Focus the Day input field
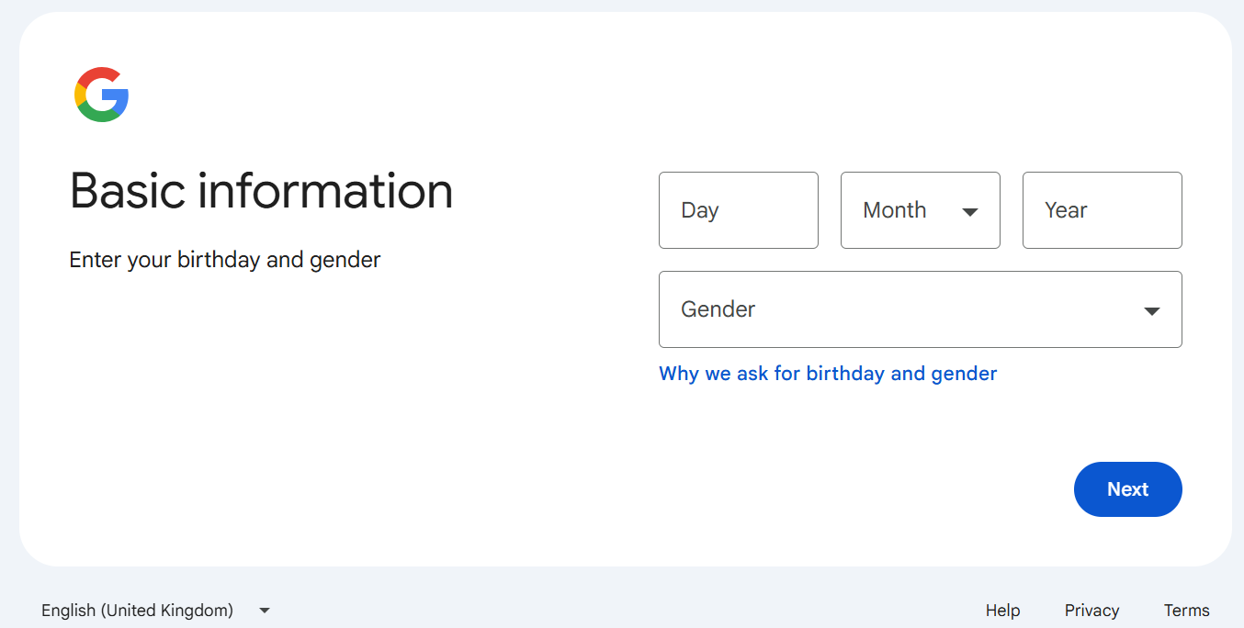The width and height of the screenshot is (1244, 628). (738, 210)
